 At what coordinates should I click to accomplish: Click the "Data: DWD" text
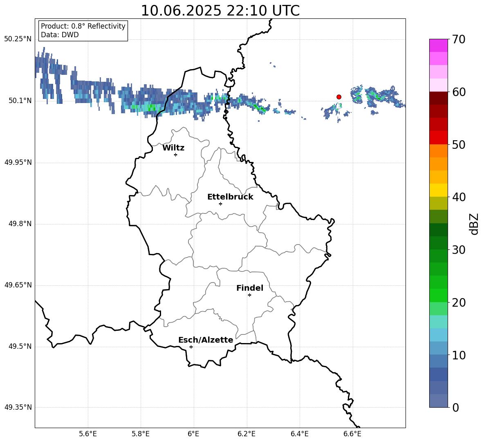click(60, 35)
